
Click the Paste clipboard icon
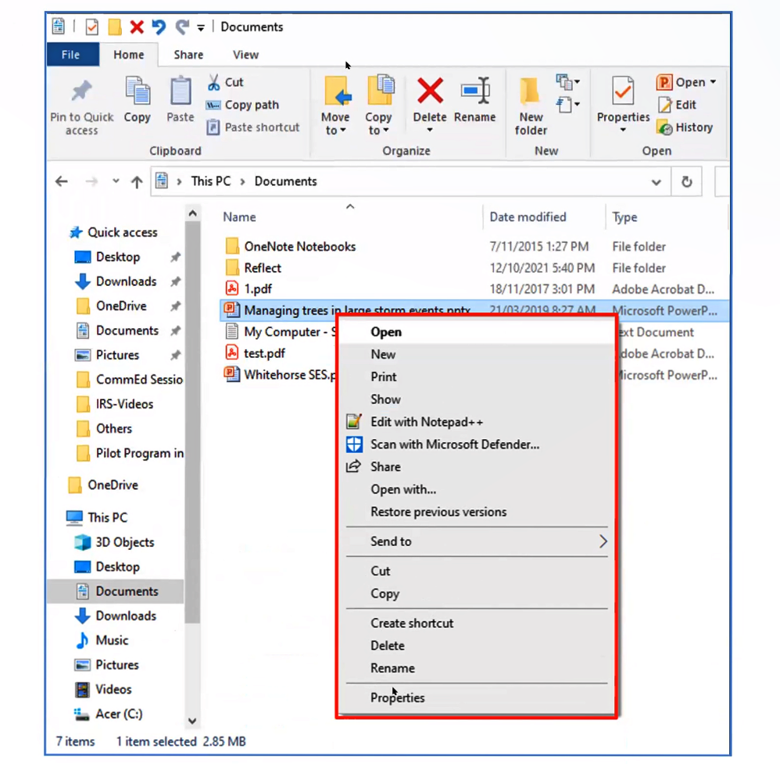(x=180, y=92)
